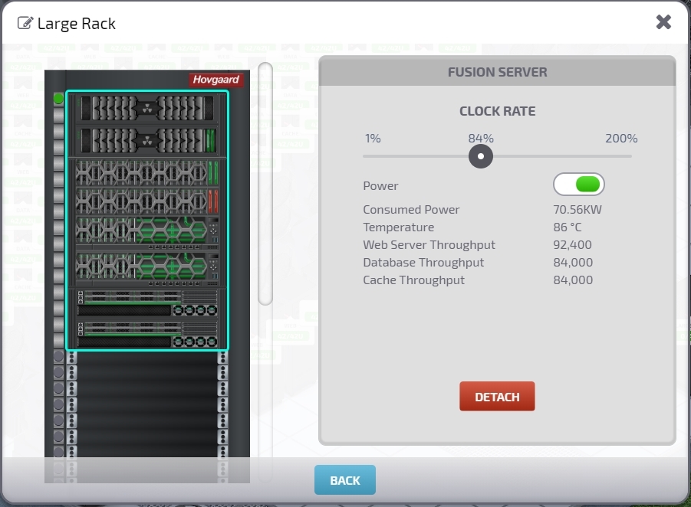The height and width of the screenshot is (507, 691).
Task: Select the top fusion server unit
Action: tap(147, 108)
